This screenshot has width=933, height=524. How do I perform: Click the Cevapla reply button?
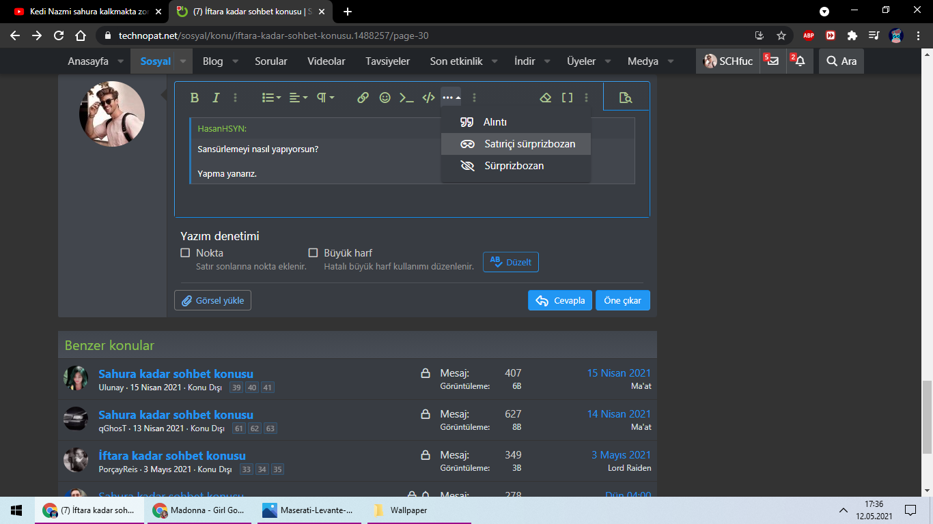(x=560, y=300)
